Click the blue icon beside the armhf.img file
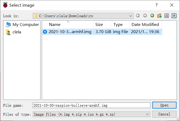Viewport: 180px width, 121px height. 45,32
